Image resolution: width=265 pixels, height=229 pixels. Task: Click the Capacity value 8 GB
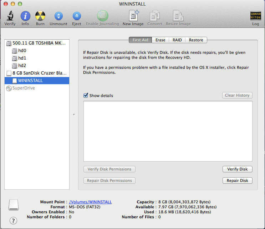click(184, 202)
